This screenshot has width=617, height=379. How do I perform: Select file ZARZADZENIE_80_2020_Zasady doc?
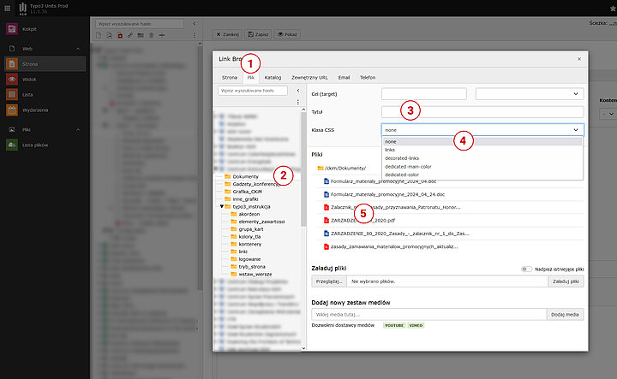coord(400,234)
